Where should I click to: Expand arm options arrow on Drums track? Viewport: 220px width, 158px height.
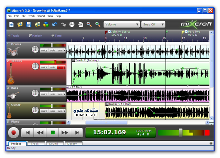tap(64, 50)
